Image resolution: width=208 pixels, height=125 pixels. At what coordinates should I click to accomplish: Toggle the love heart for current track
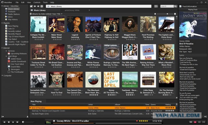tap(137, 121)
